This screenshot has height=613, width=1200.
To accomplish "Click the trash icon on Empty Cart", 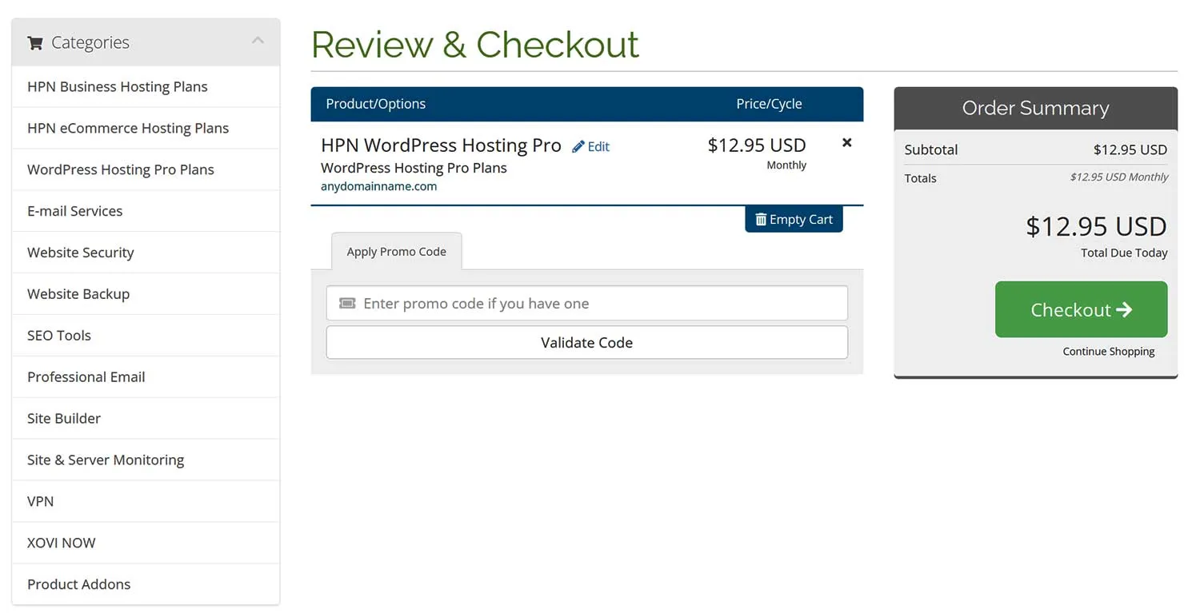I will coord(761,219).
